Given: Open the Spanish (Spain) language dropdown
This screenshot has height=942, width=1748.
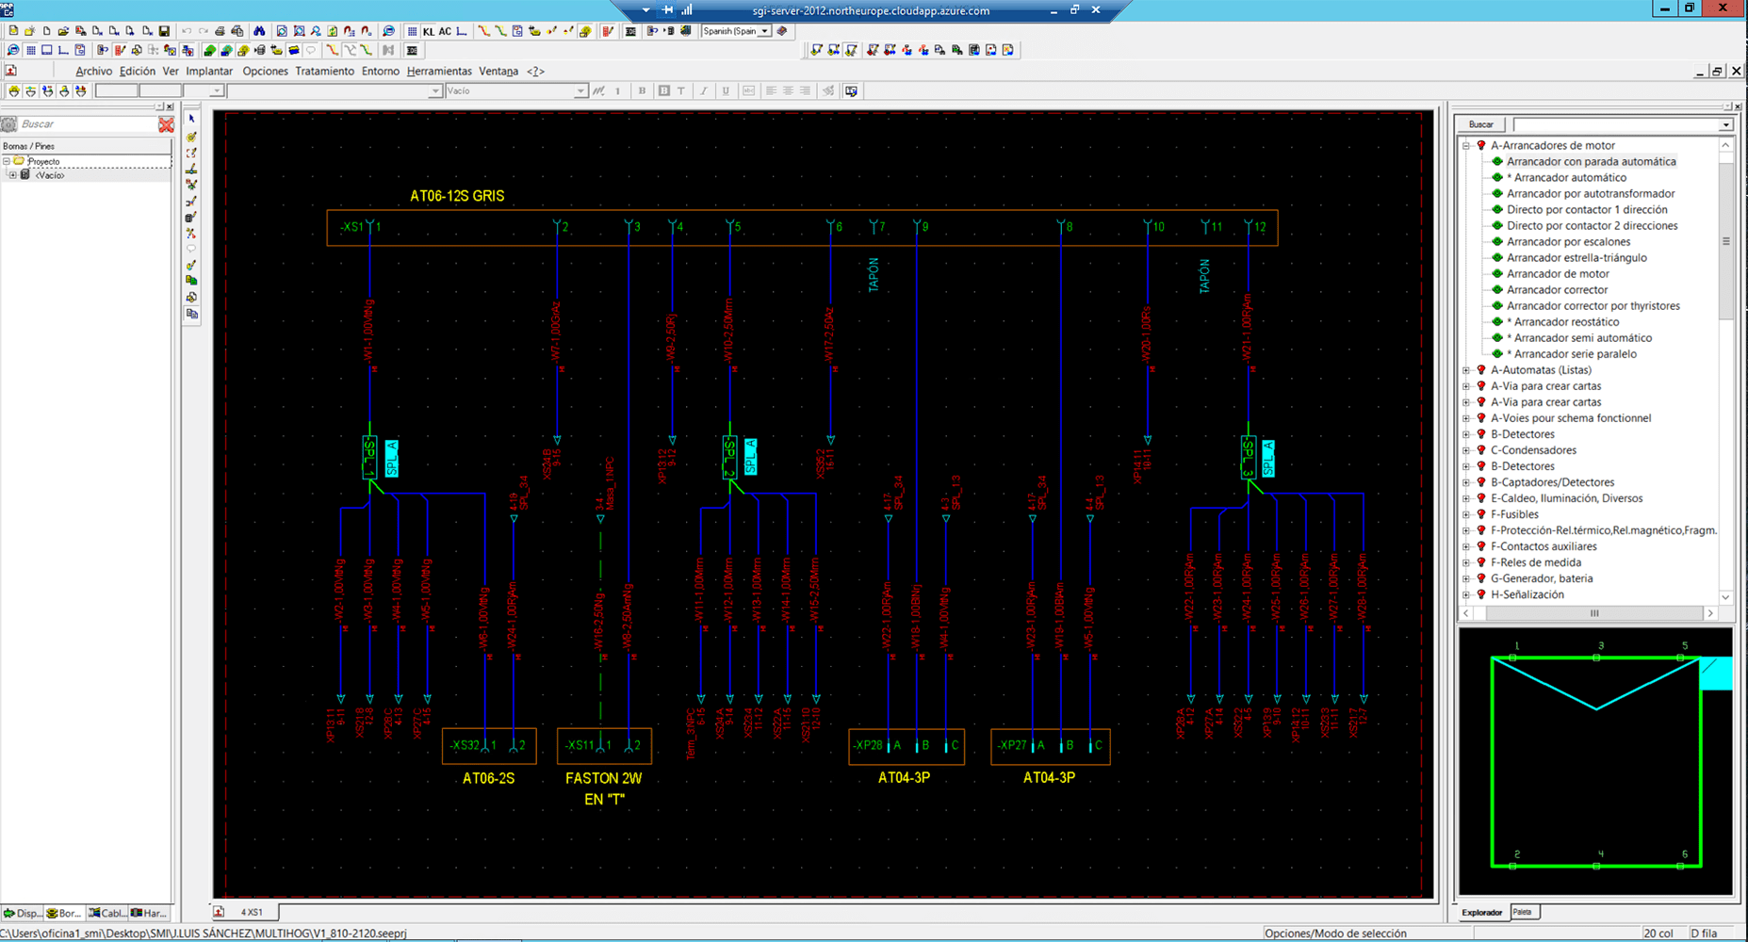Looking at the screenshot, I should pos(764,31).
